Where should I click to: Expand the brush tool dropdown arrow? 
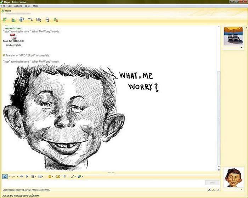tap(75, 177)
